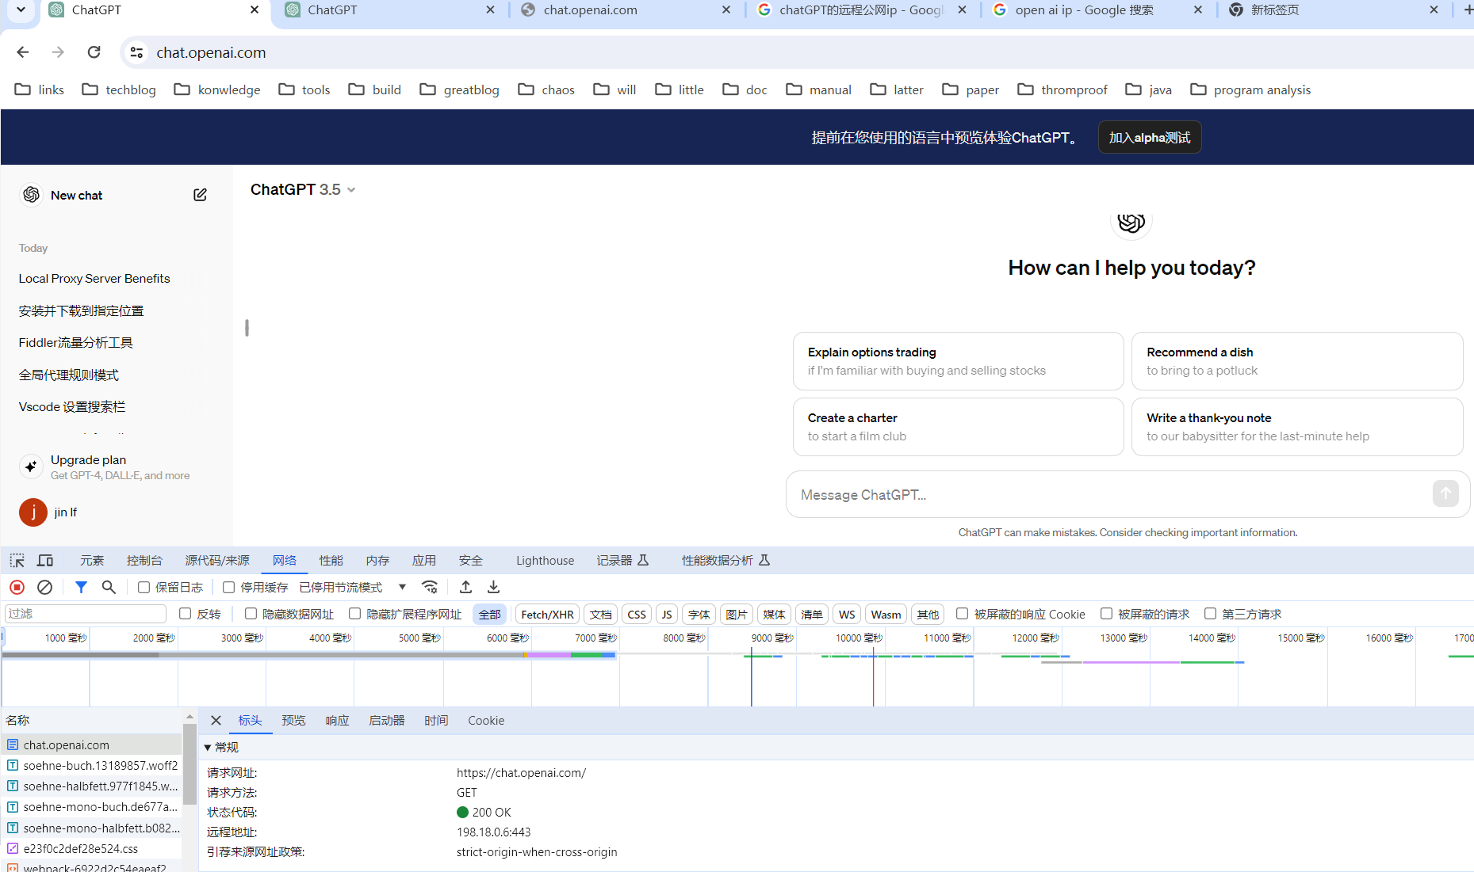Open the ChatGPT 3.5 model dropdown

[303, 189]
